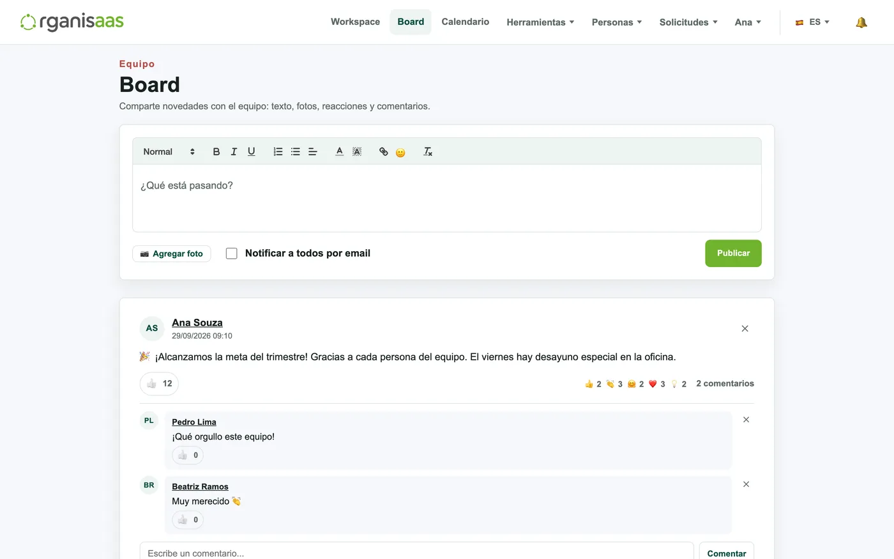
Task: Open the text alignment option
Action: tap(313, 152)
